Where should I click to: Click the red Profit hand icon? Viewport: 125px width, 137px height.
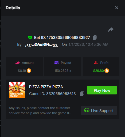(96, 63)
